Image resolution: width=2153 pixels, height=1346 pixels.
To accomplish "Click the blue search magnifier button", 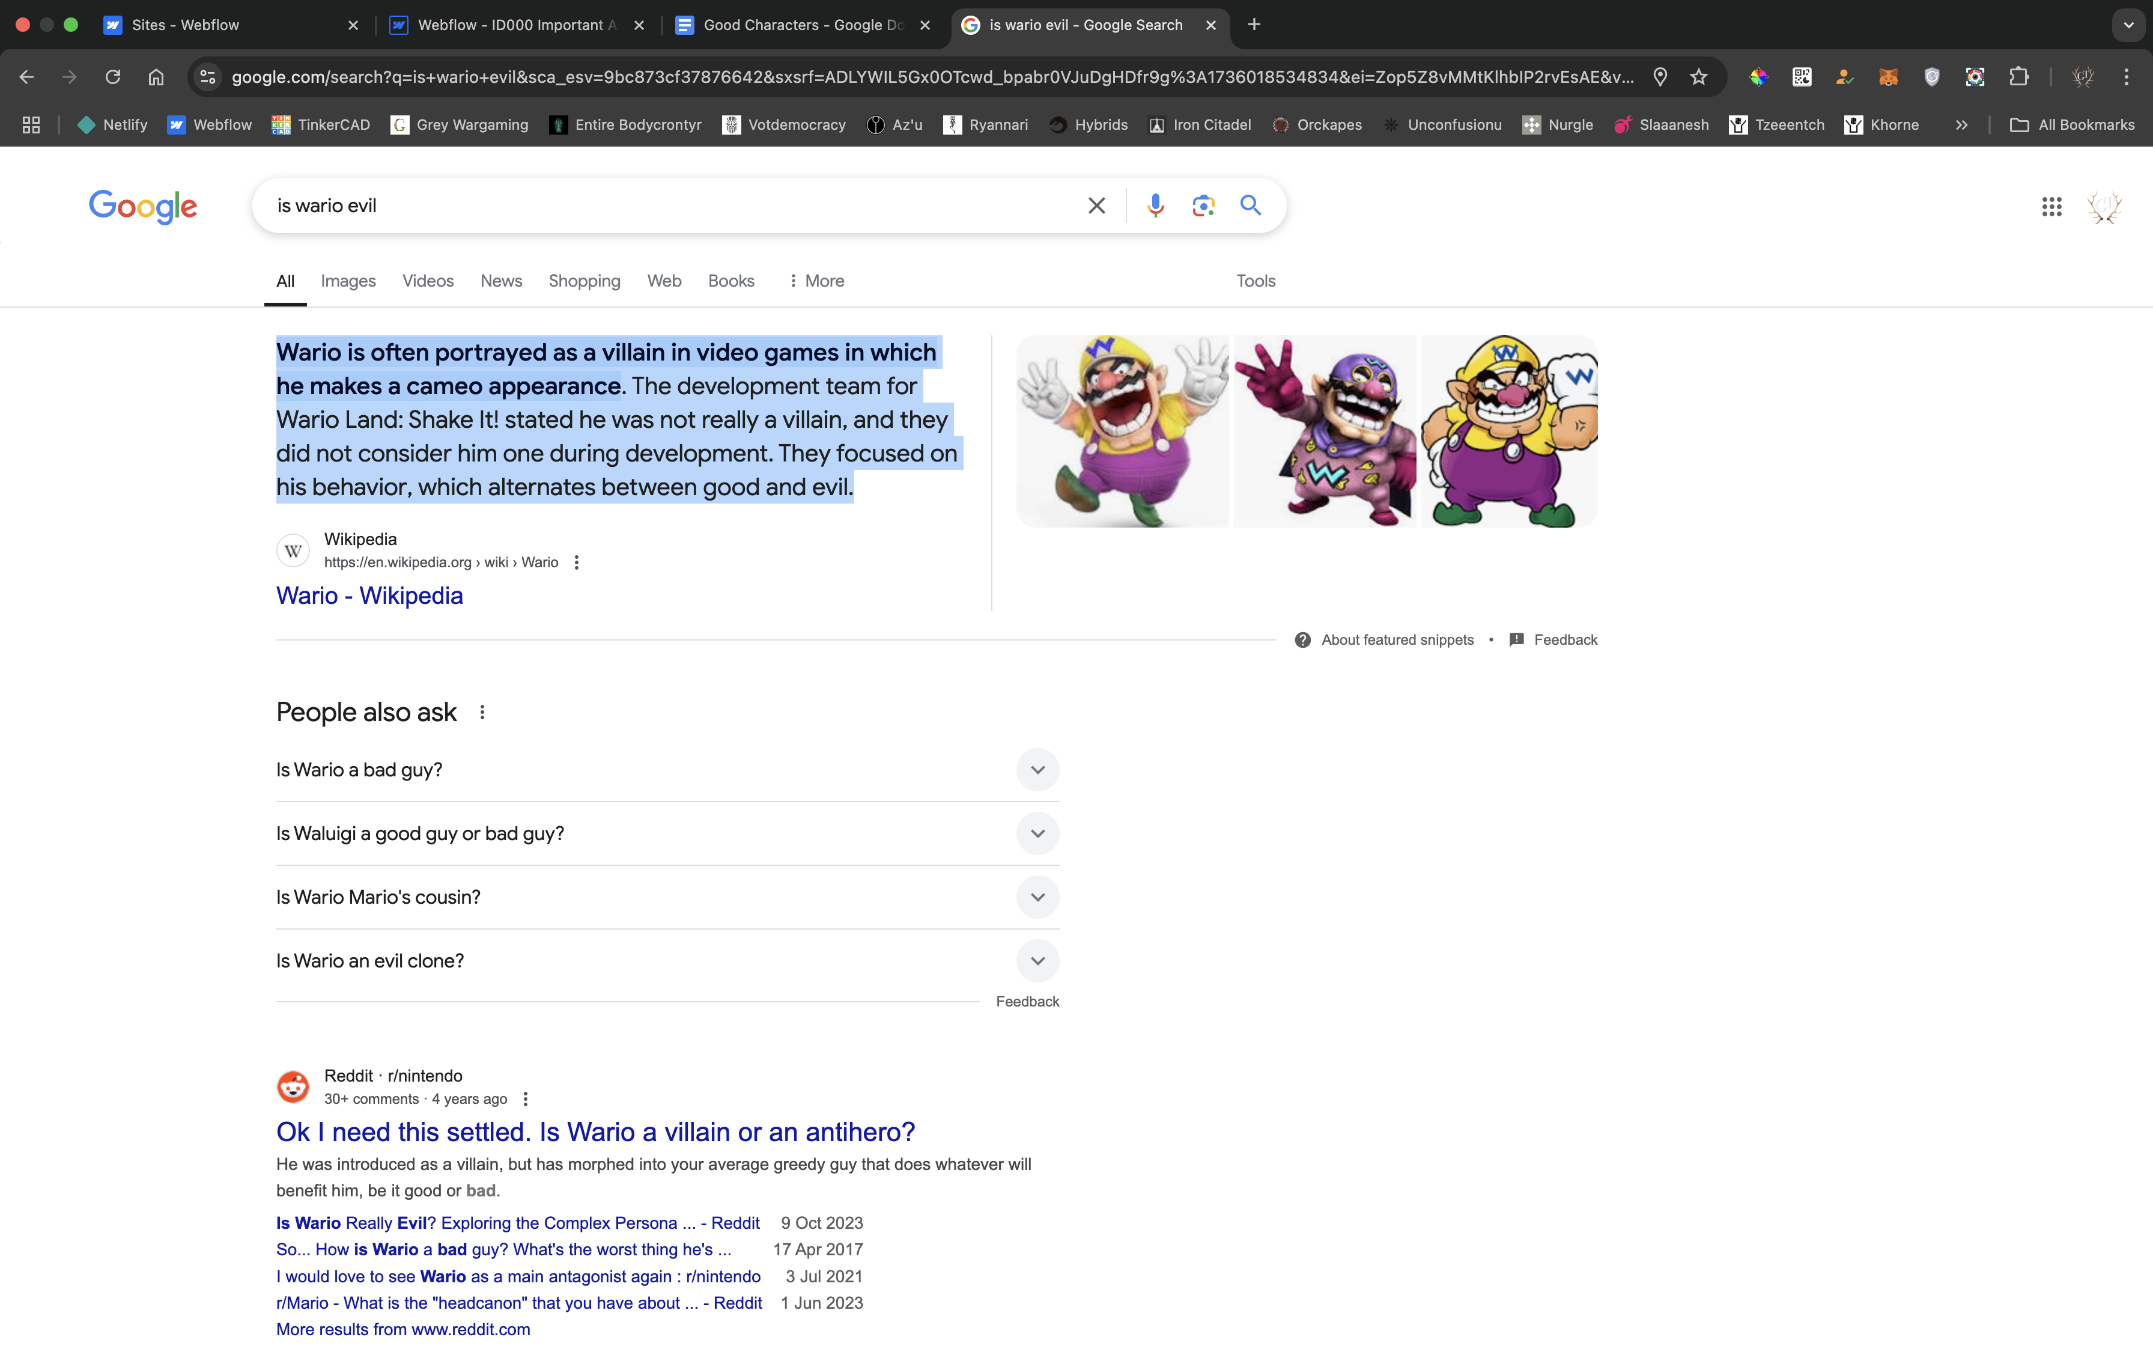I will coord(1250,206).
